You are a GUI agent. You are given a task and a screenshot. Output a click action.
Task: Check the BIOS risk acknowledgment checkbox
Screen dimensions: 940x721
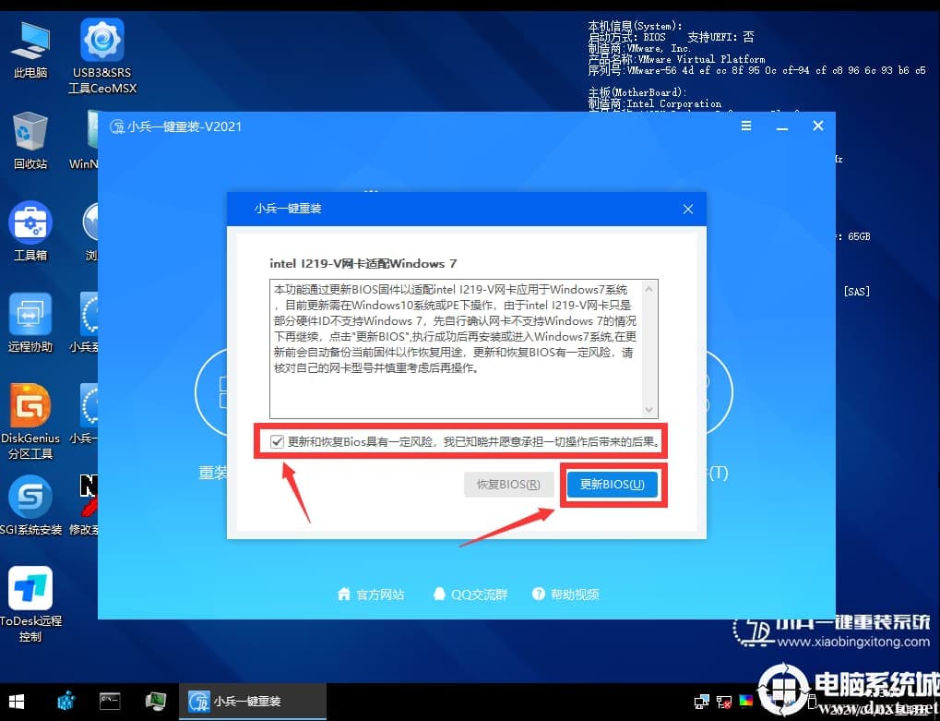click(278, 441)
